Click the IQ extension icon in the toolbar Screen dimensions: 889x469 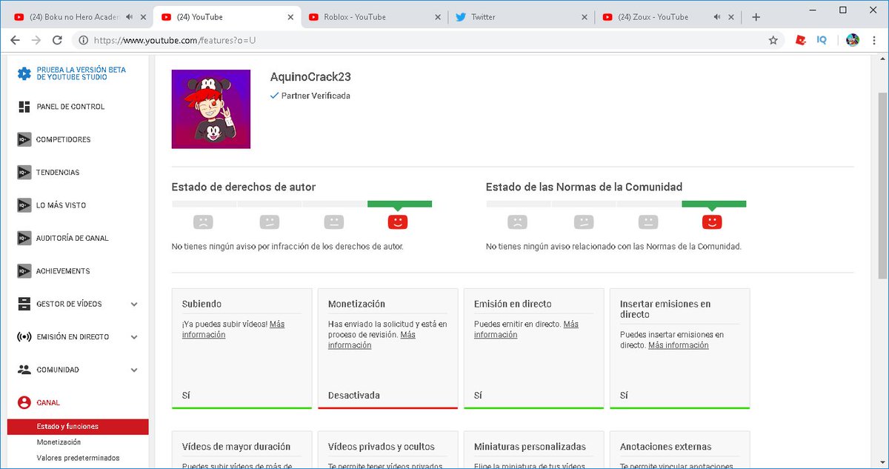coord(822,40)
